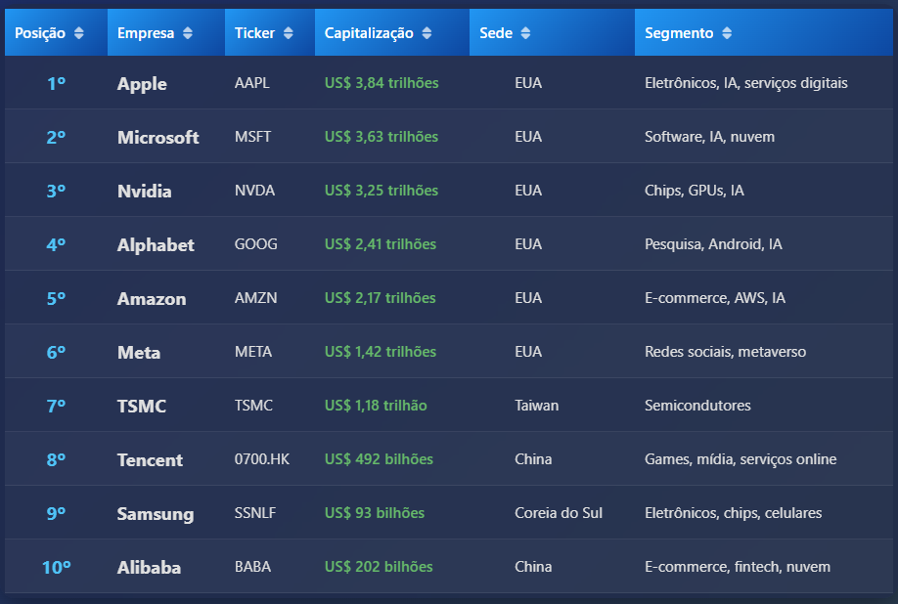Image resolution: width=898 pixels, height=604 pixels.
Task: Click the value "US$ 3,84 trilhões"
Action: coord(382,83)
